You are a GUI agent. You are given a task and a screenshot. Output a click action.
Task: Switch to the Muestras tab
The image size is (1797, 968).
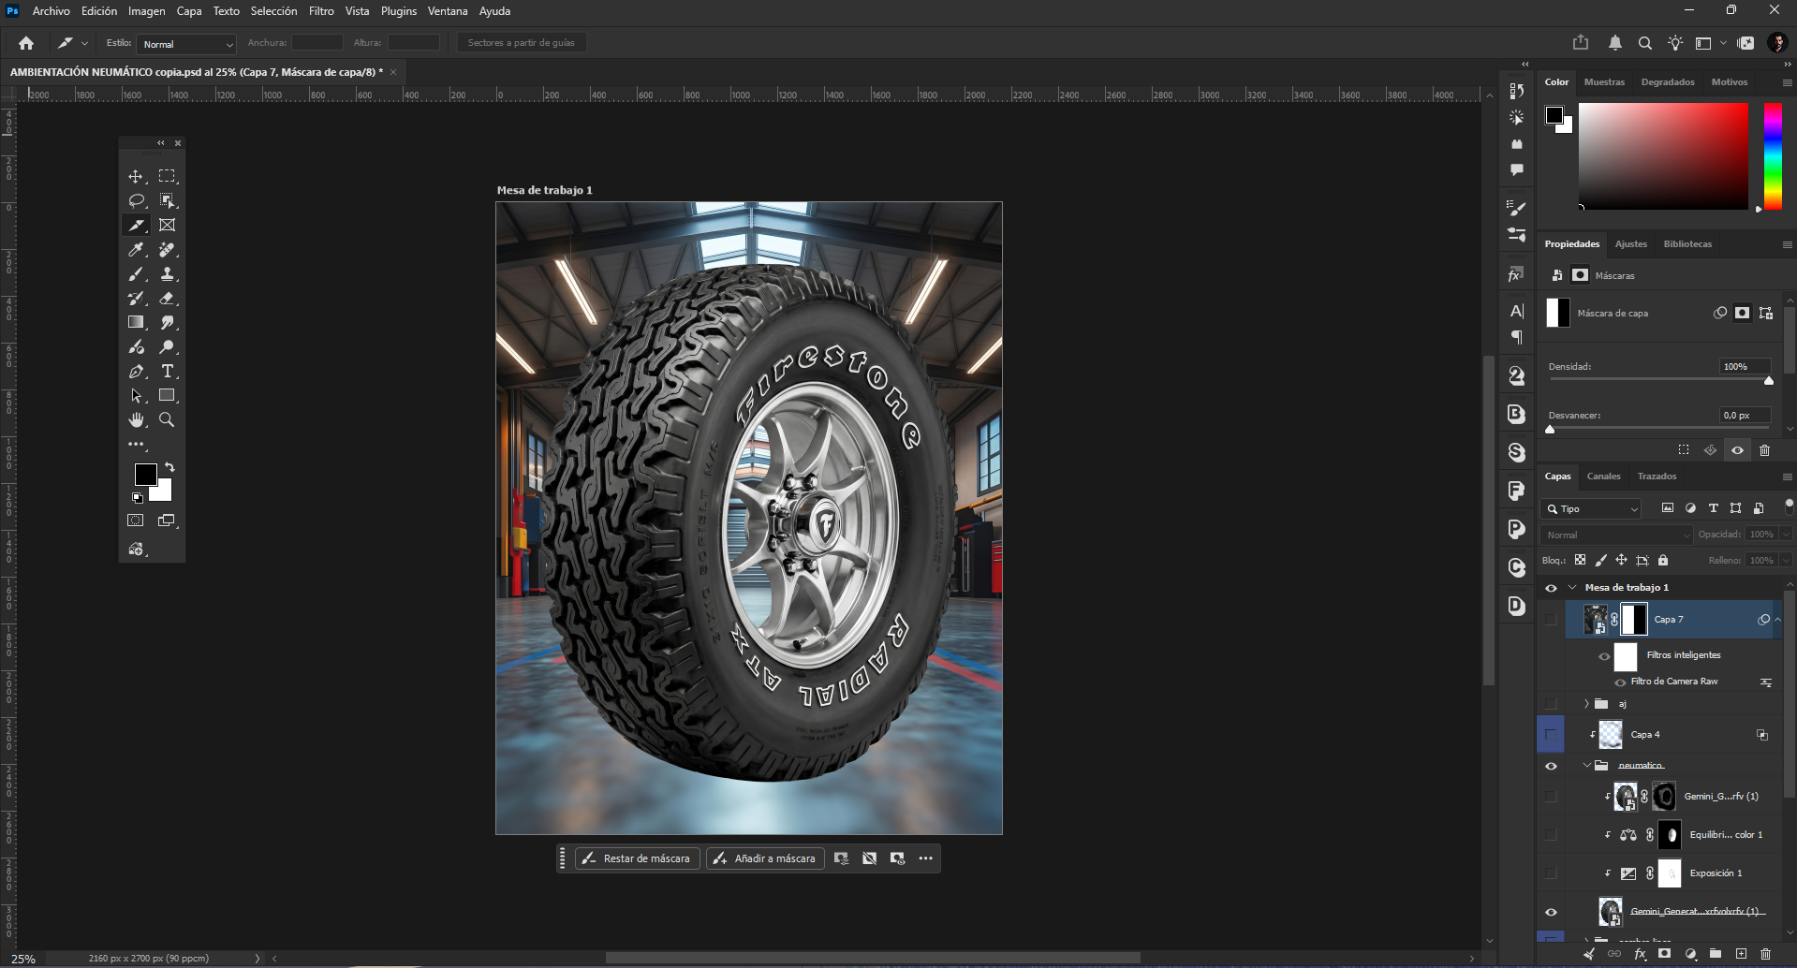click(1604, 82)
